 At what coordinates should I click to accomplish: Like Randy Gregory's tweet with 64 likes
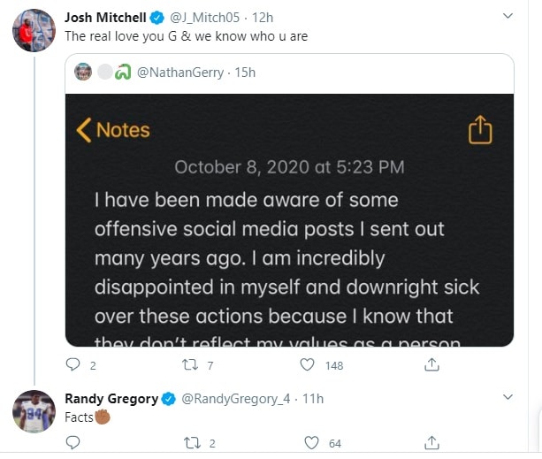311,443
